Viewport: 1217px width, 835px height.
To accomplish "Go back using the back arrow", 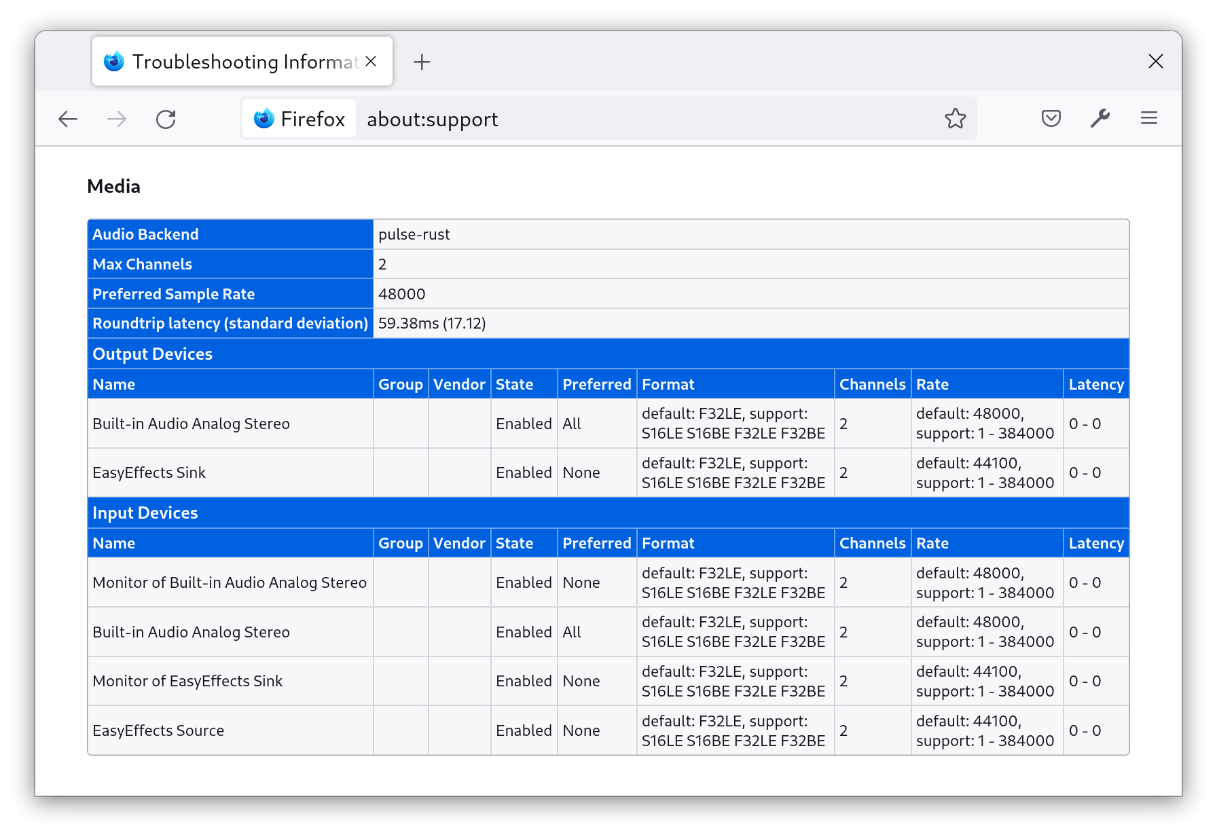I will tap(68, 119).
